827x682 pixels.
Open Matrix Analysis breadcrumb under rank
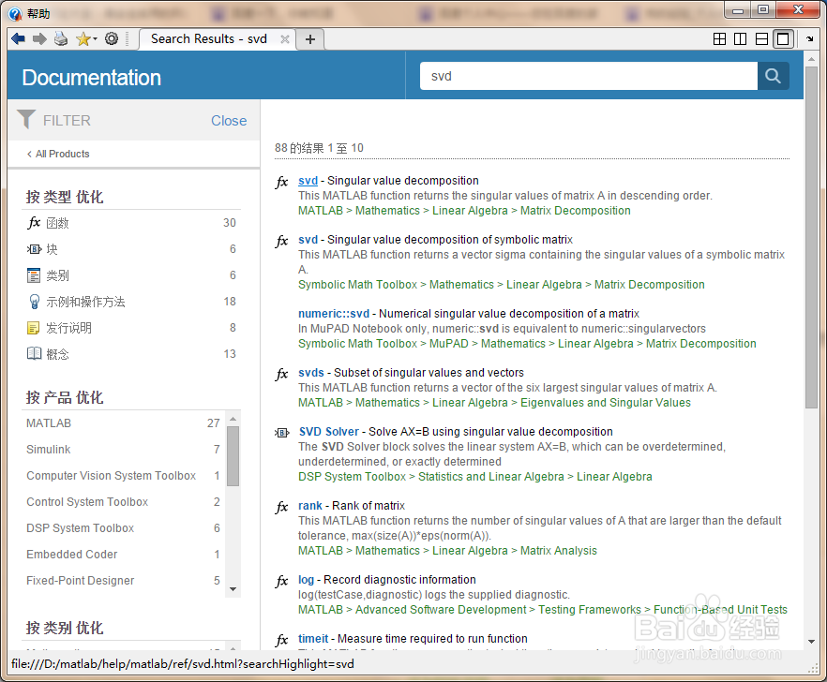point(559,551)
